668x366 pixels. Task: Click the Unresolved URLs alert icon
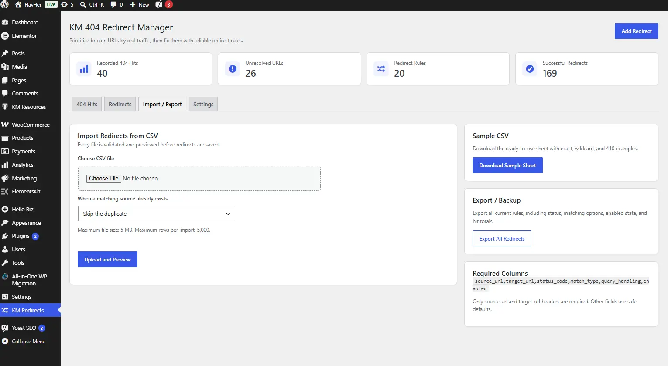click(x=233, y=69)
